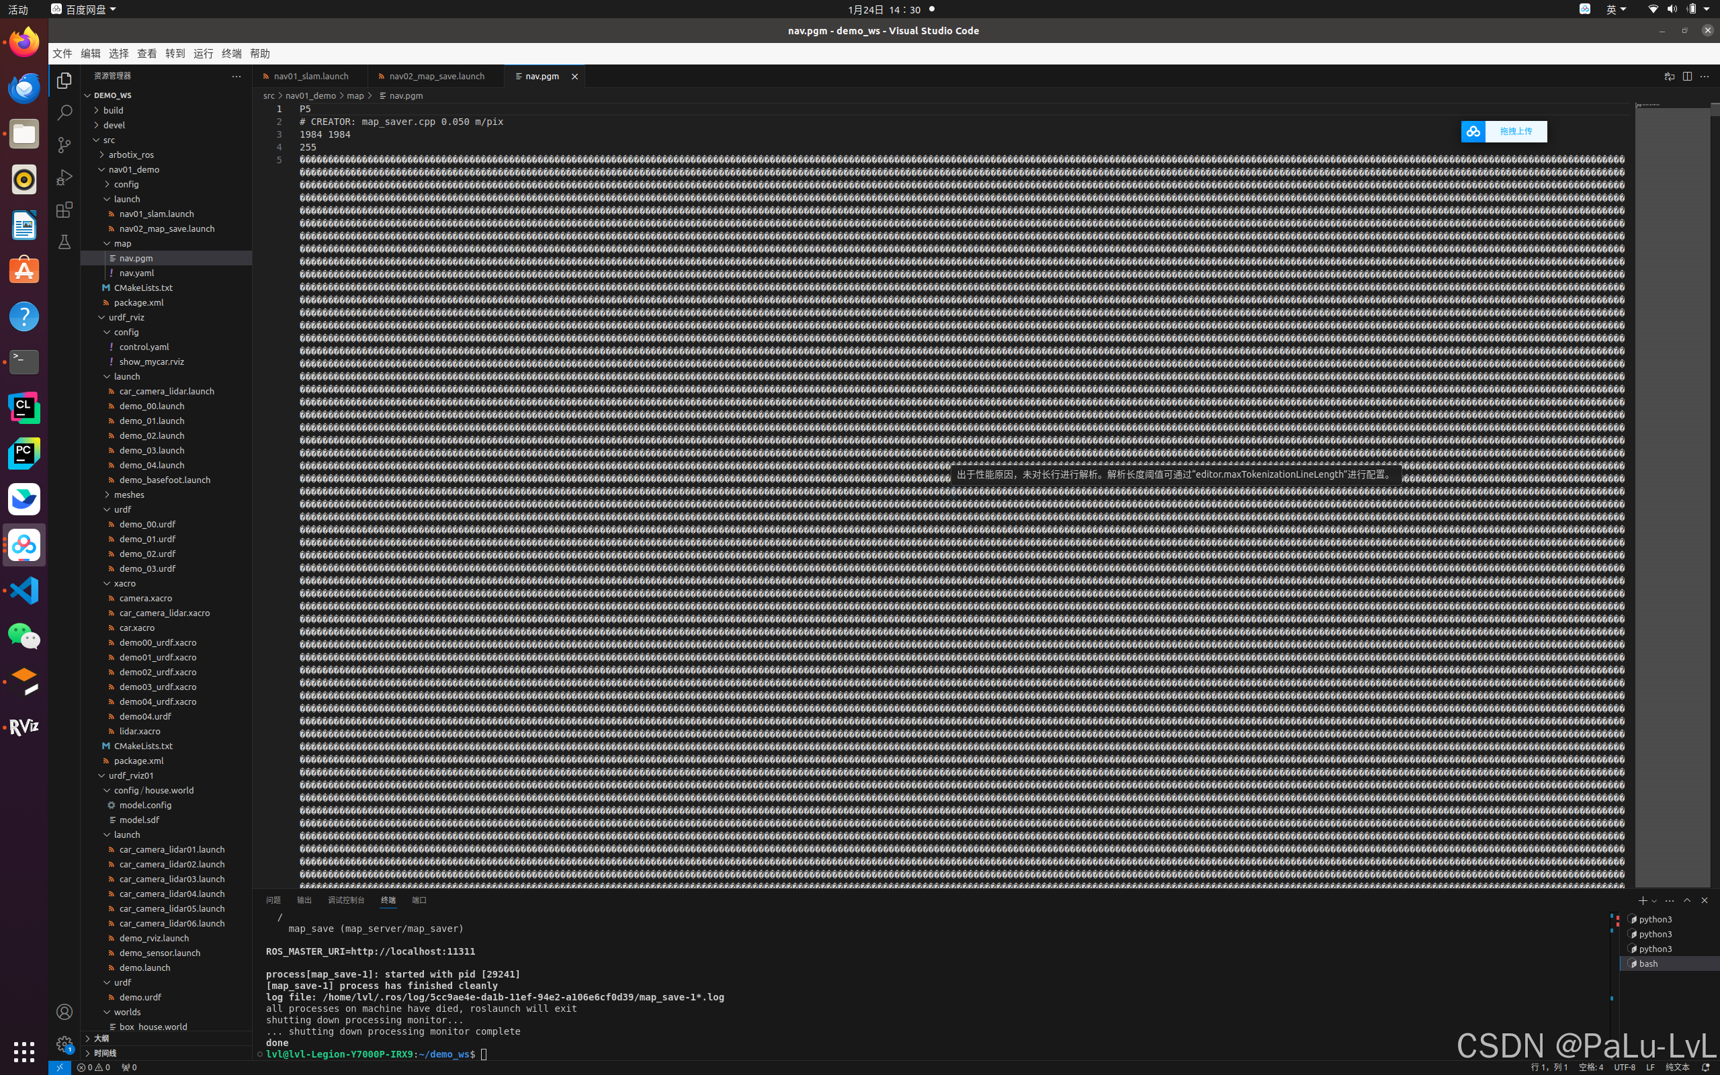Add new terminal with plus icon
This screenshot has width=1720, height=1075.
tap(1642, 900)
